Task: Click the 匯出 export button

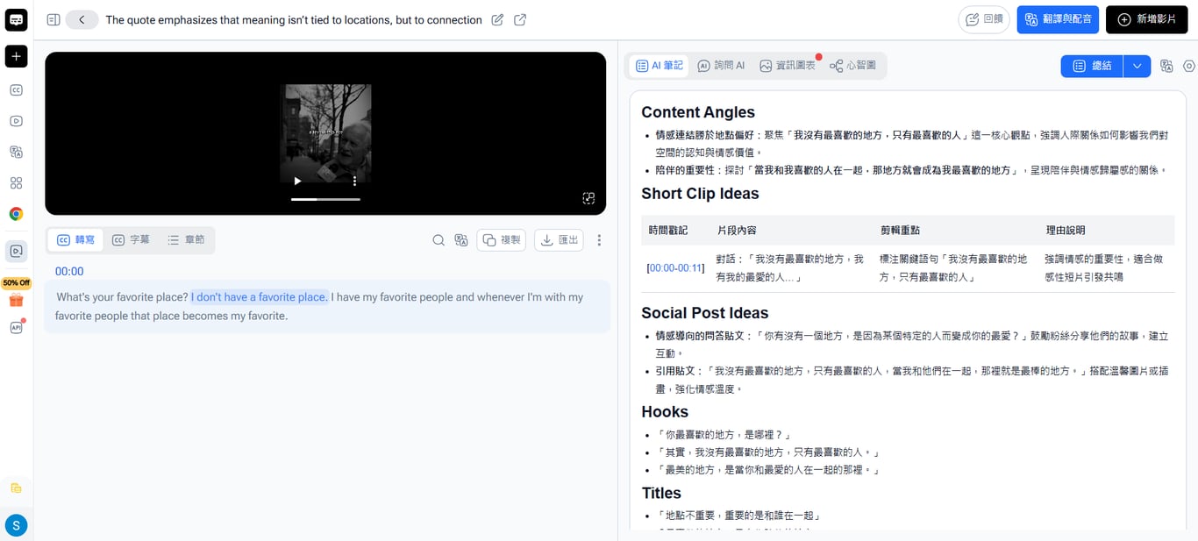Action: point(559,240)
